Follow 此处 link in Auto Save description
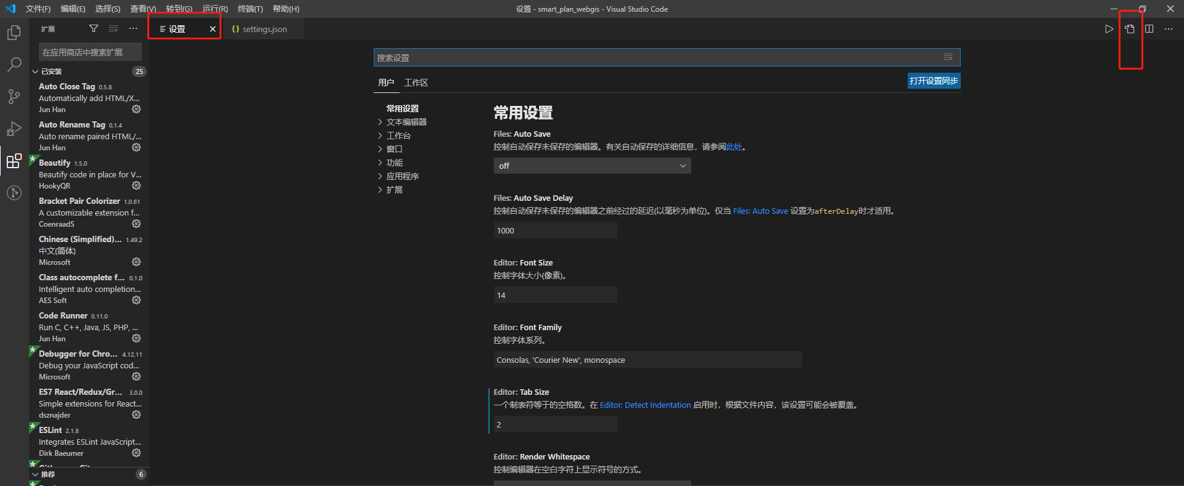The image size is (1184, 486). (734, 147)
